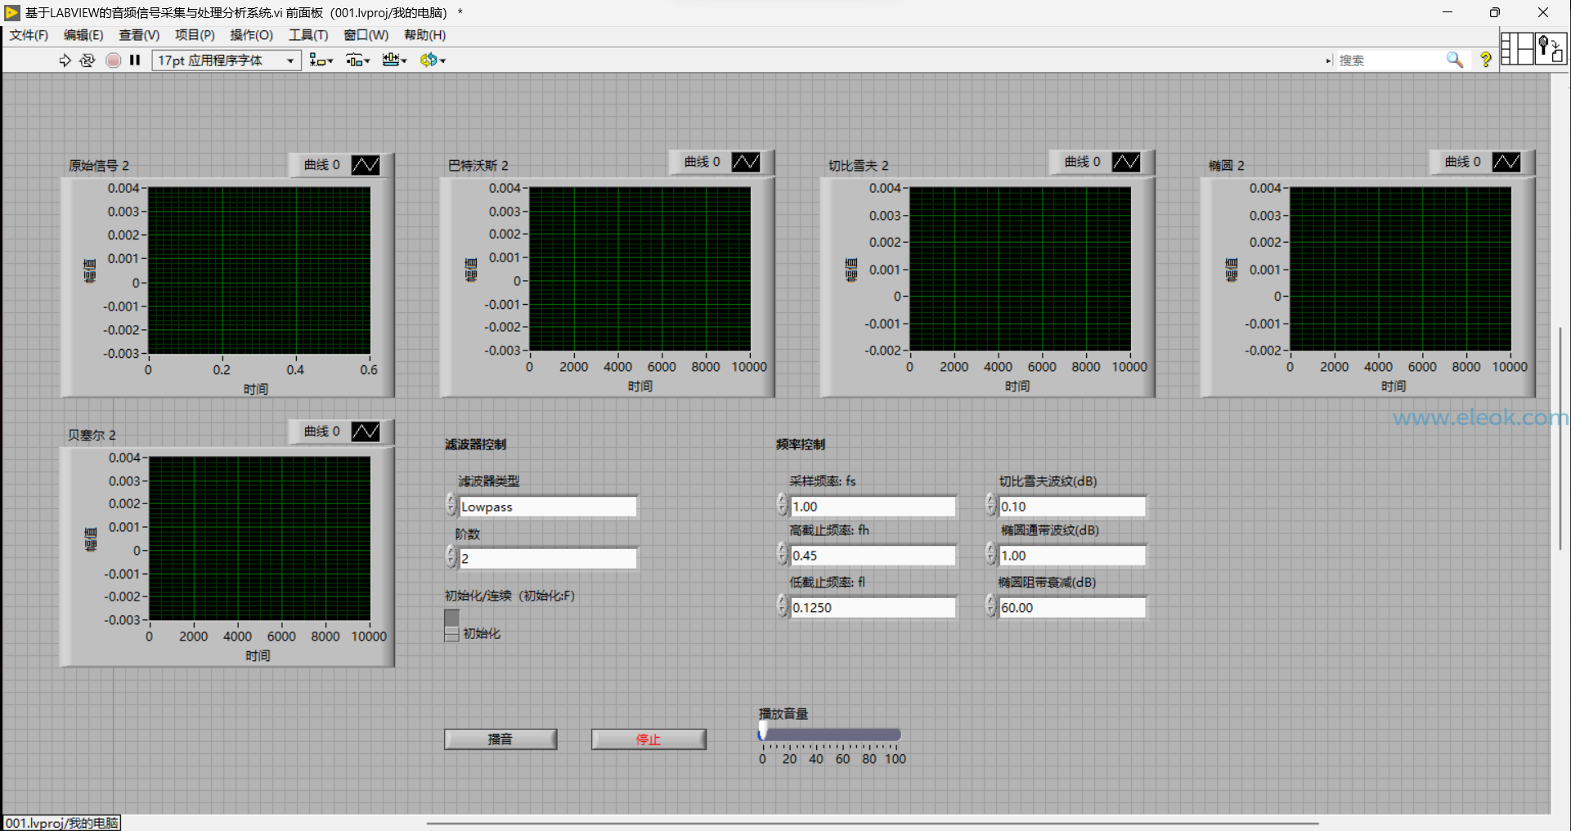Click plot legend icon of 切比雪夫 2 graph
This screenshot has width=1571, height=831.
point(1126,162)
